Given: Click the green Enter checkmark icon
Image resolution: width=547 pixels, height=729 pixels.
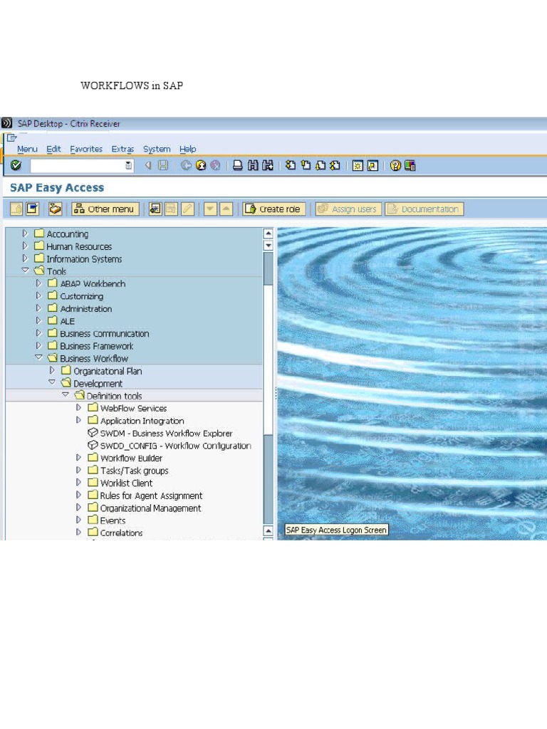Looking at the screenshot, I should pos(16,165).
